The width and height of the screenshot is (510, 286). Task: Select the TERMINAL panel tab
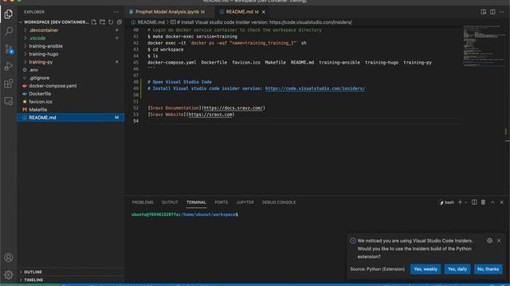coord(197,203)
